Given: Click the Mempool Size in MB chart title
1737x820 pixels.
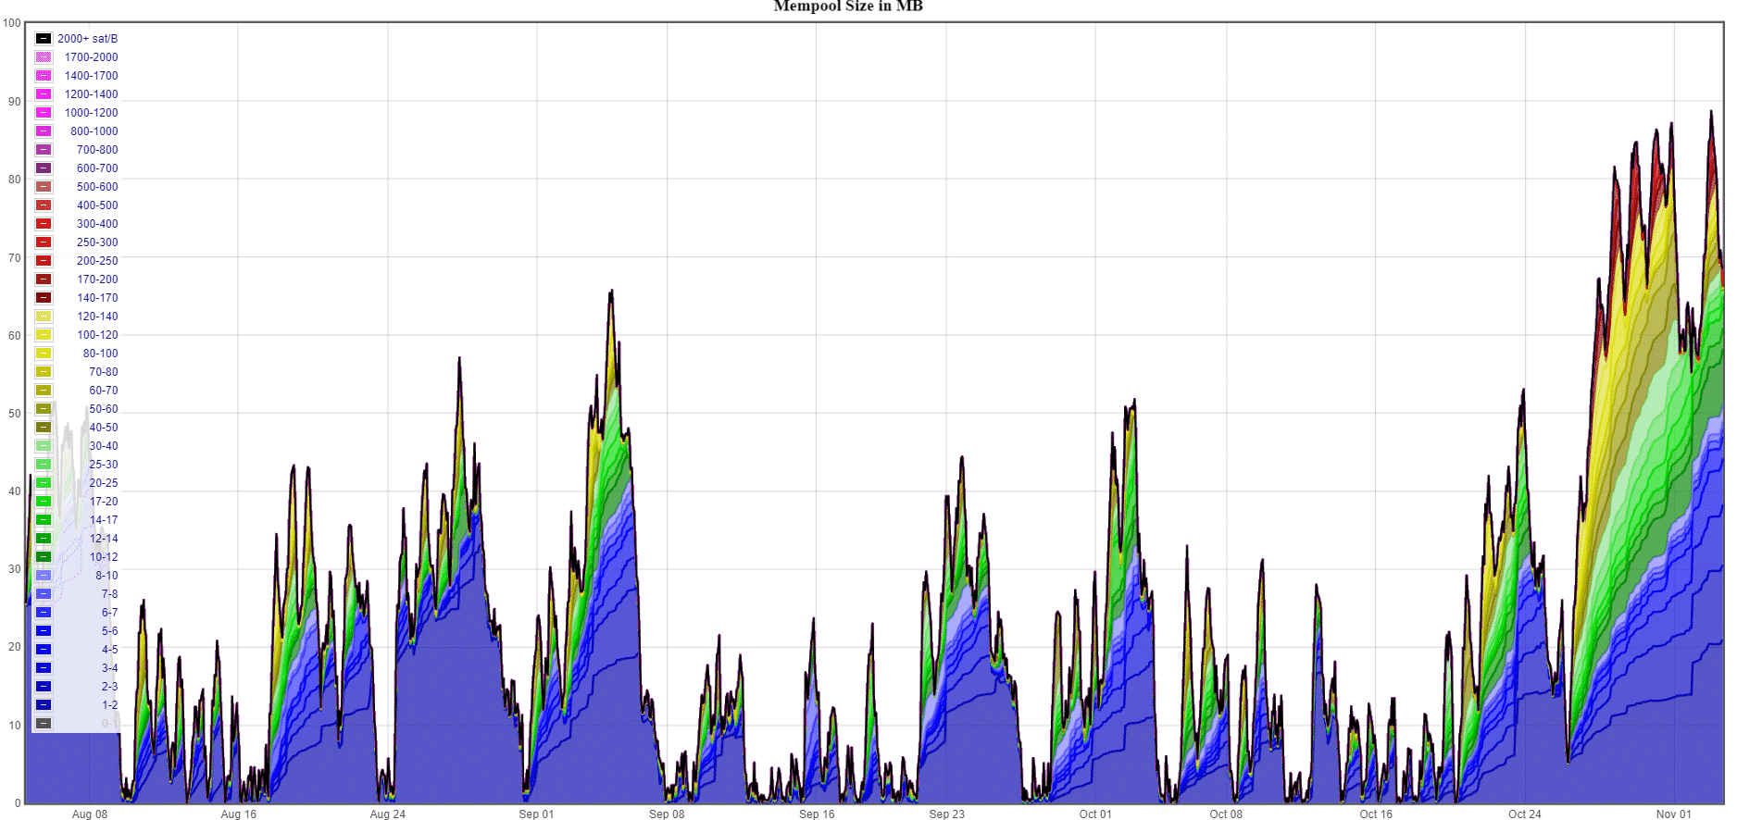Looking at the screenshot, I should pos(848,6).
